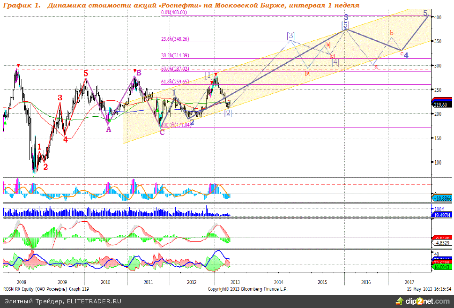Click the 0.0%(403.00) Fibonacci level label
This screenshot has width=454, height=308.
point(174,13)
